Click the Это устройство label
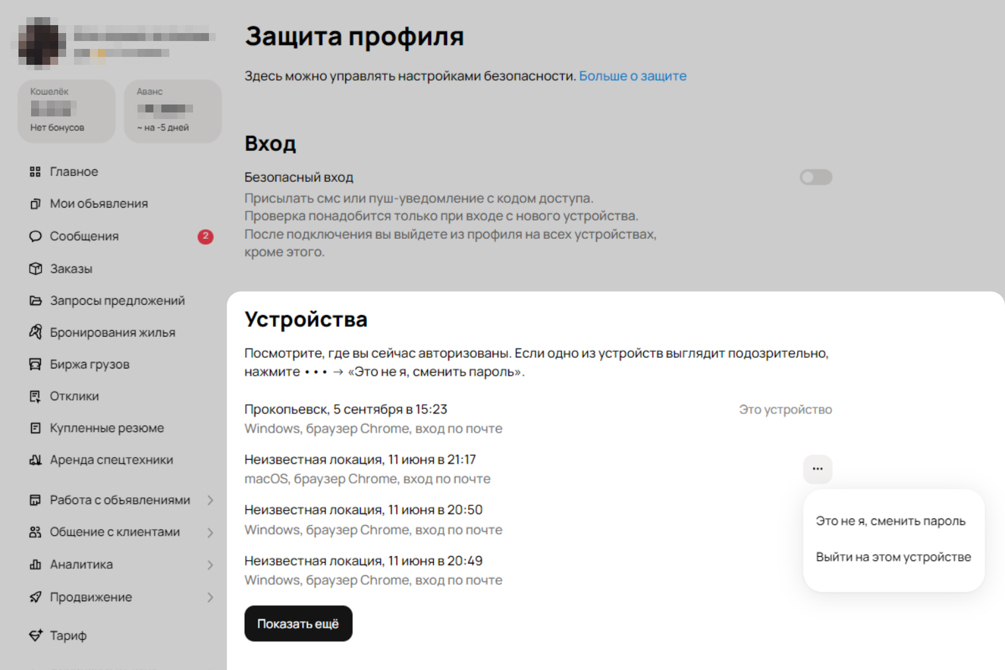 tap(785, 409)
